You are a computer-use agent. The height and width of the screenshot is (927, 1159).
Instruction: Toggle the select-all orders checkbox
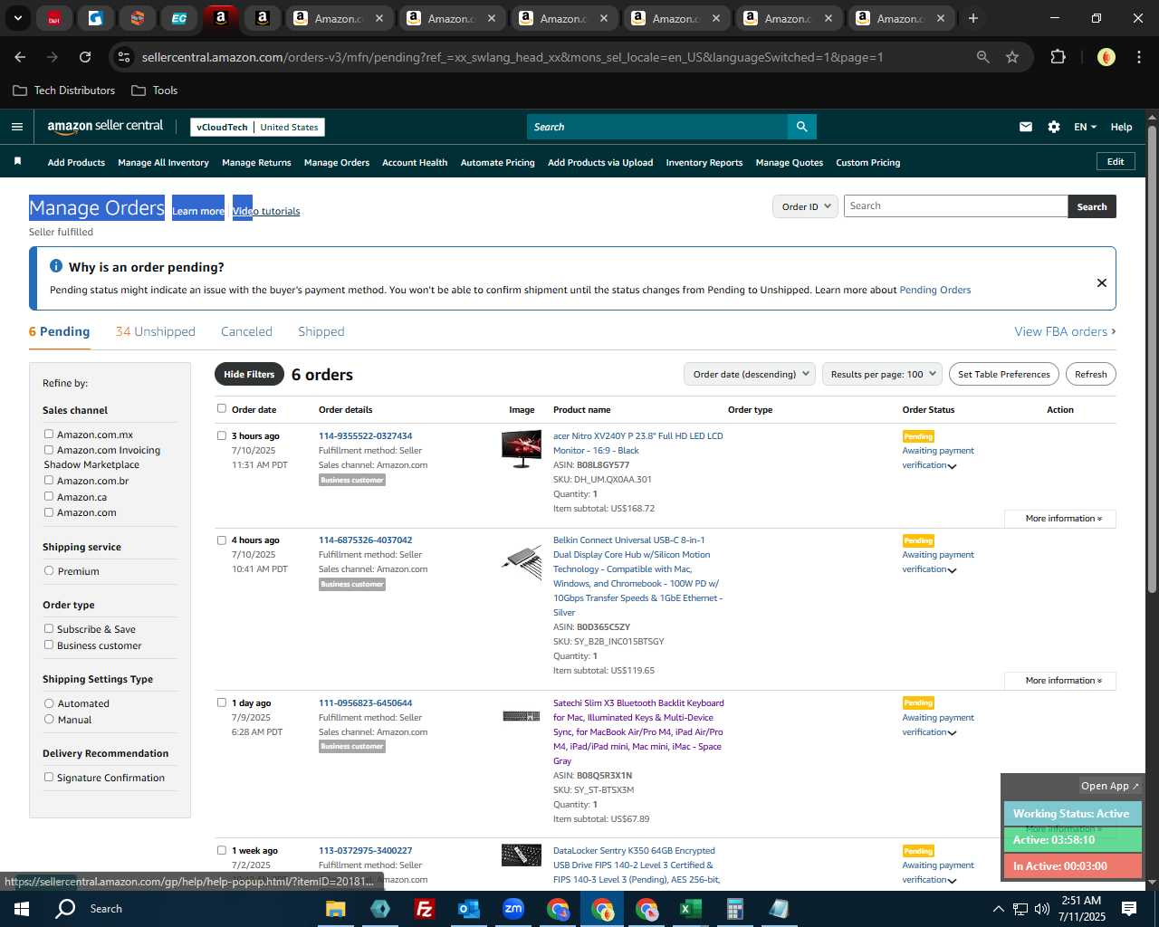[x=222, y=409]
